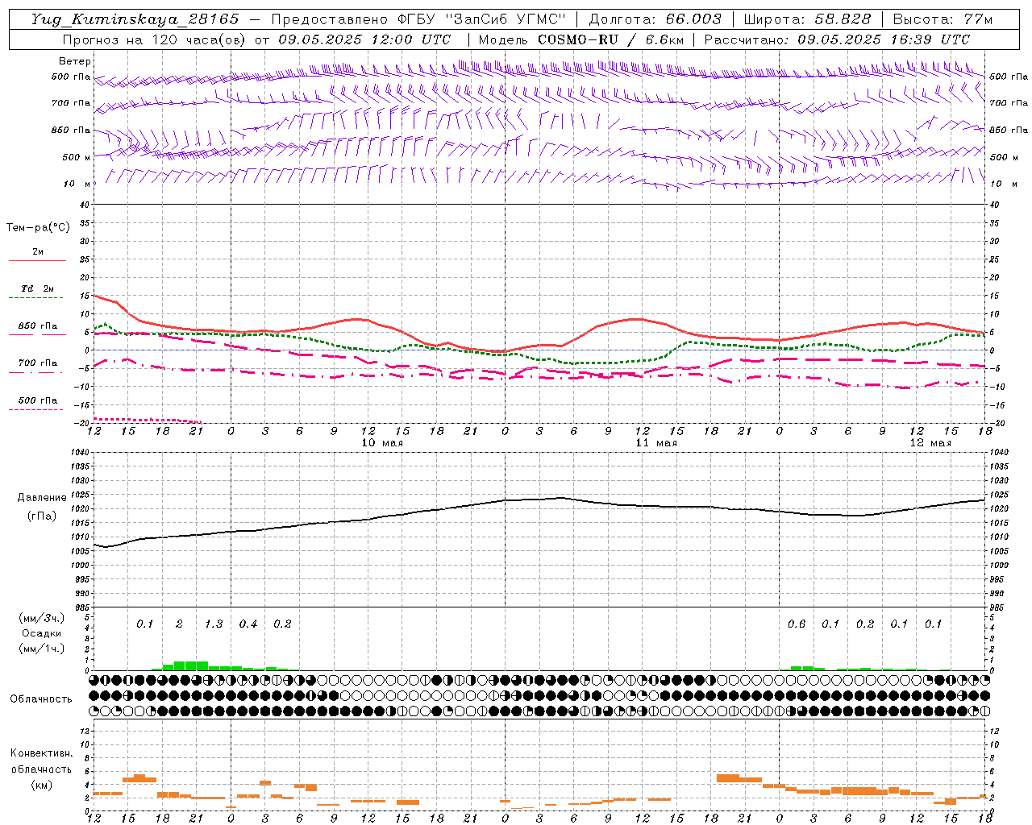
Task: Click the 'Тем-ра(°C)' temperature panel label
Action: coord(38,228)
